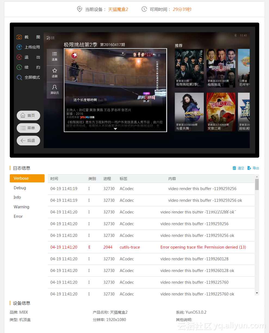Click the follow series (追剧) star icon
The height and width of the screenshot is (333, 269).
pyautogui.click(x=55, y=71)
